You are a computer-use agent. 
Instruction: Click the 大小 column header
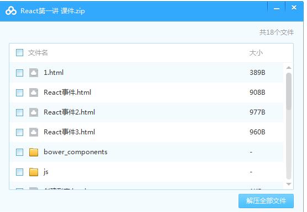pyautogui.click(x=256, y=53)
